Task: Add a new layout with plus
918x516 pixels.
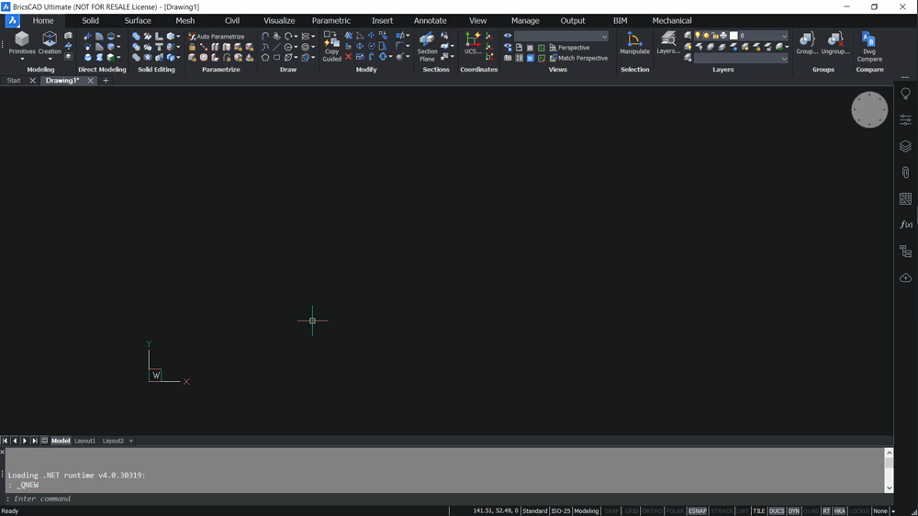Action: [131, 441]
